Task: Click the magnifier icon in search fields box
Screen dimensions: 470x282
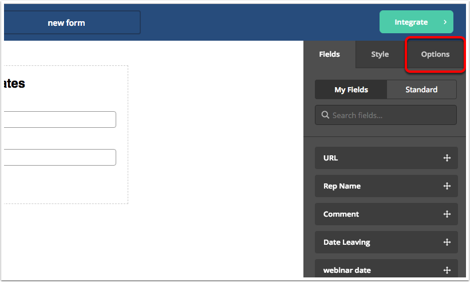Action: coord(325,115)
